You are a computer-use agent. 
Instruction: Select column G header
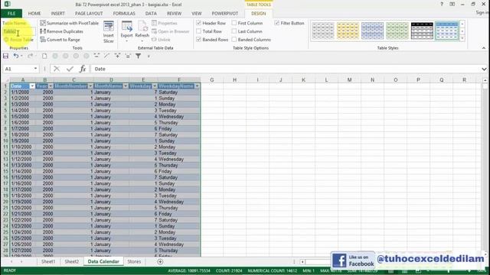coord(212,79)
